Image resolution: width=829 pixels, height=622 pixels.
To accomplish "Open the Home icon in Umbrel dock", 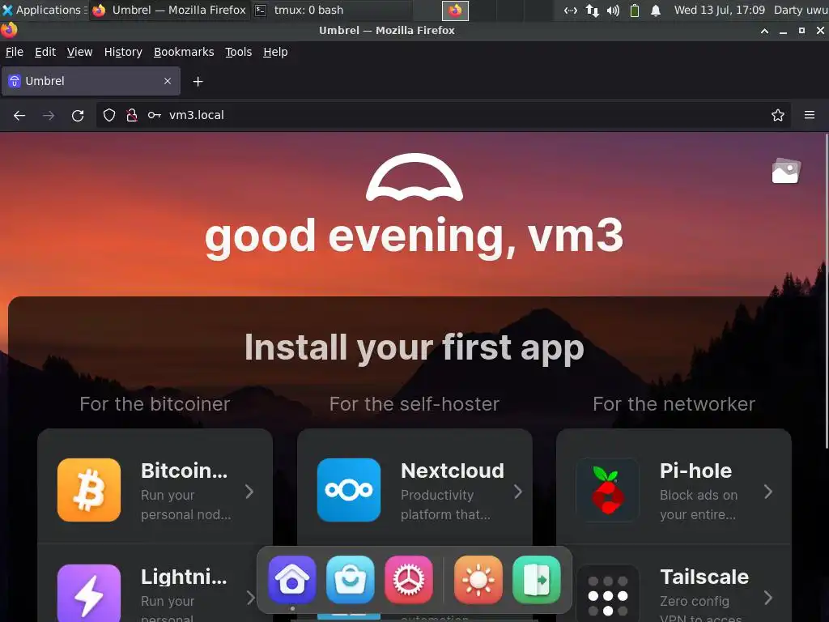I will (291, 580).
